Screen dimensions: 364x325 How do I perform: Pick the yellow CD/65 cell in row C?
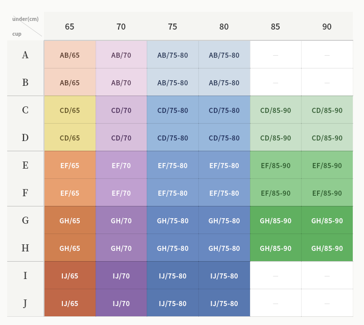click(70, 110)
